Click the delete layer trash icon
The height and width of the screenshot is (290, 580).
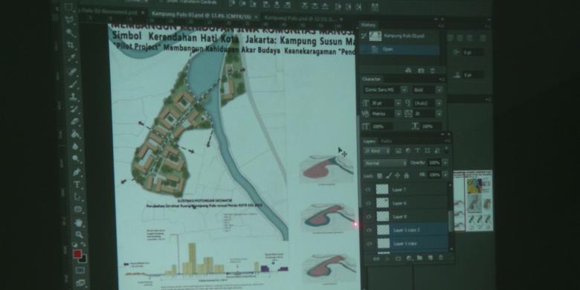click(x=440, y=258)
